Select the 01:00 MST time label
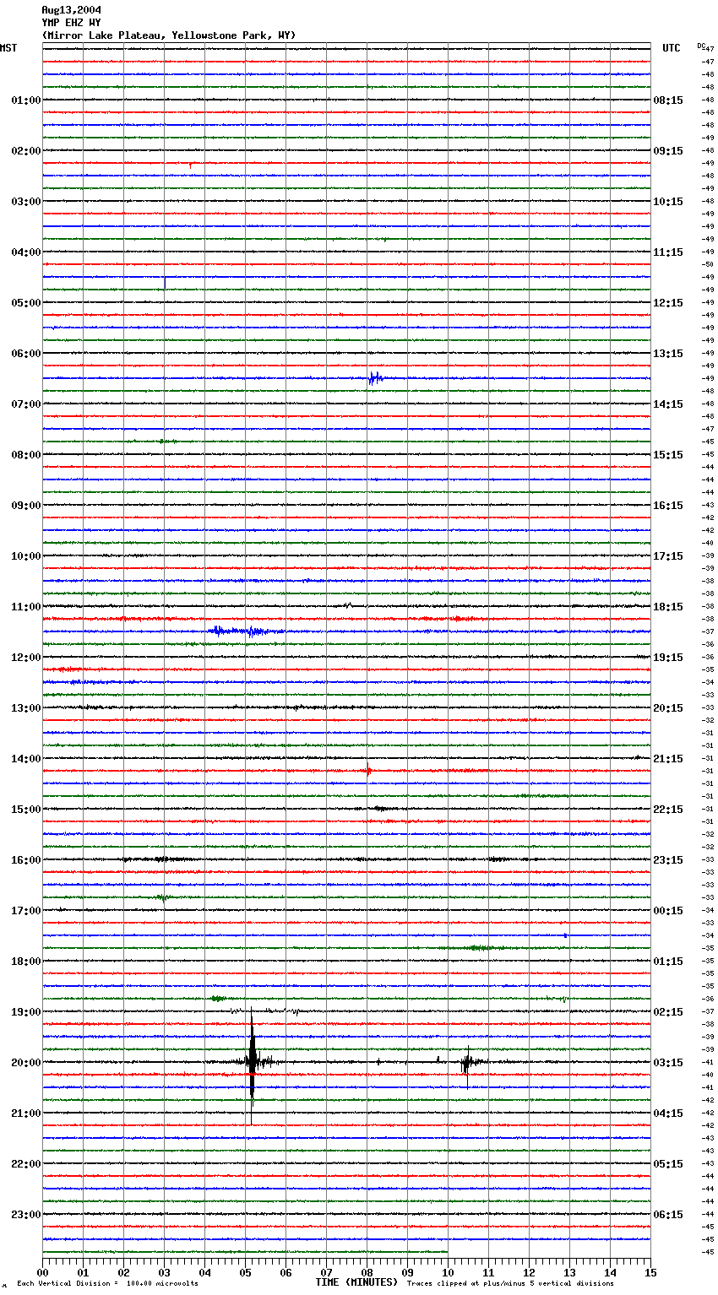718x1295 pixels. pyautogui.click(x=26, y=100)
